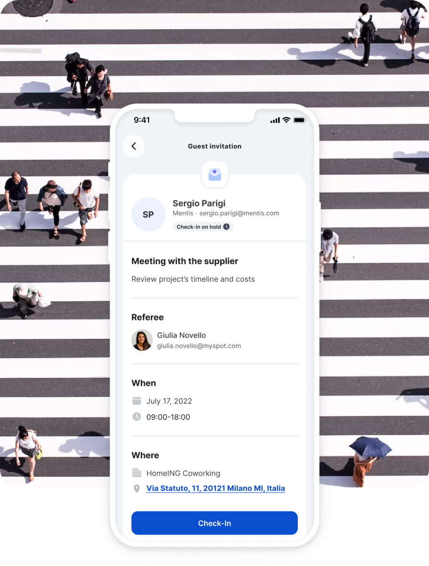
Task: Toggle the Check-in on hold status badge
Action: pos(203,226)
